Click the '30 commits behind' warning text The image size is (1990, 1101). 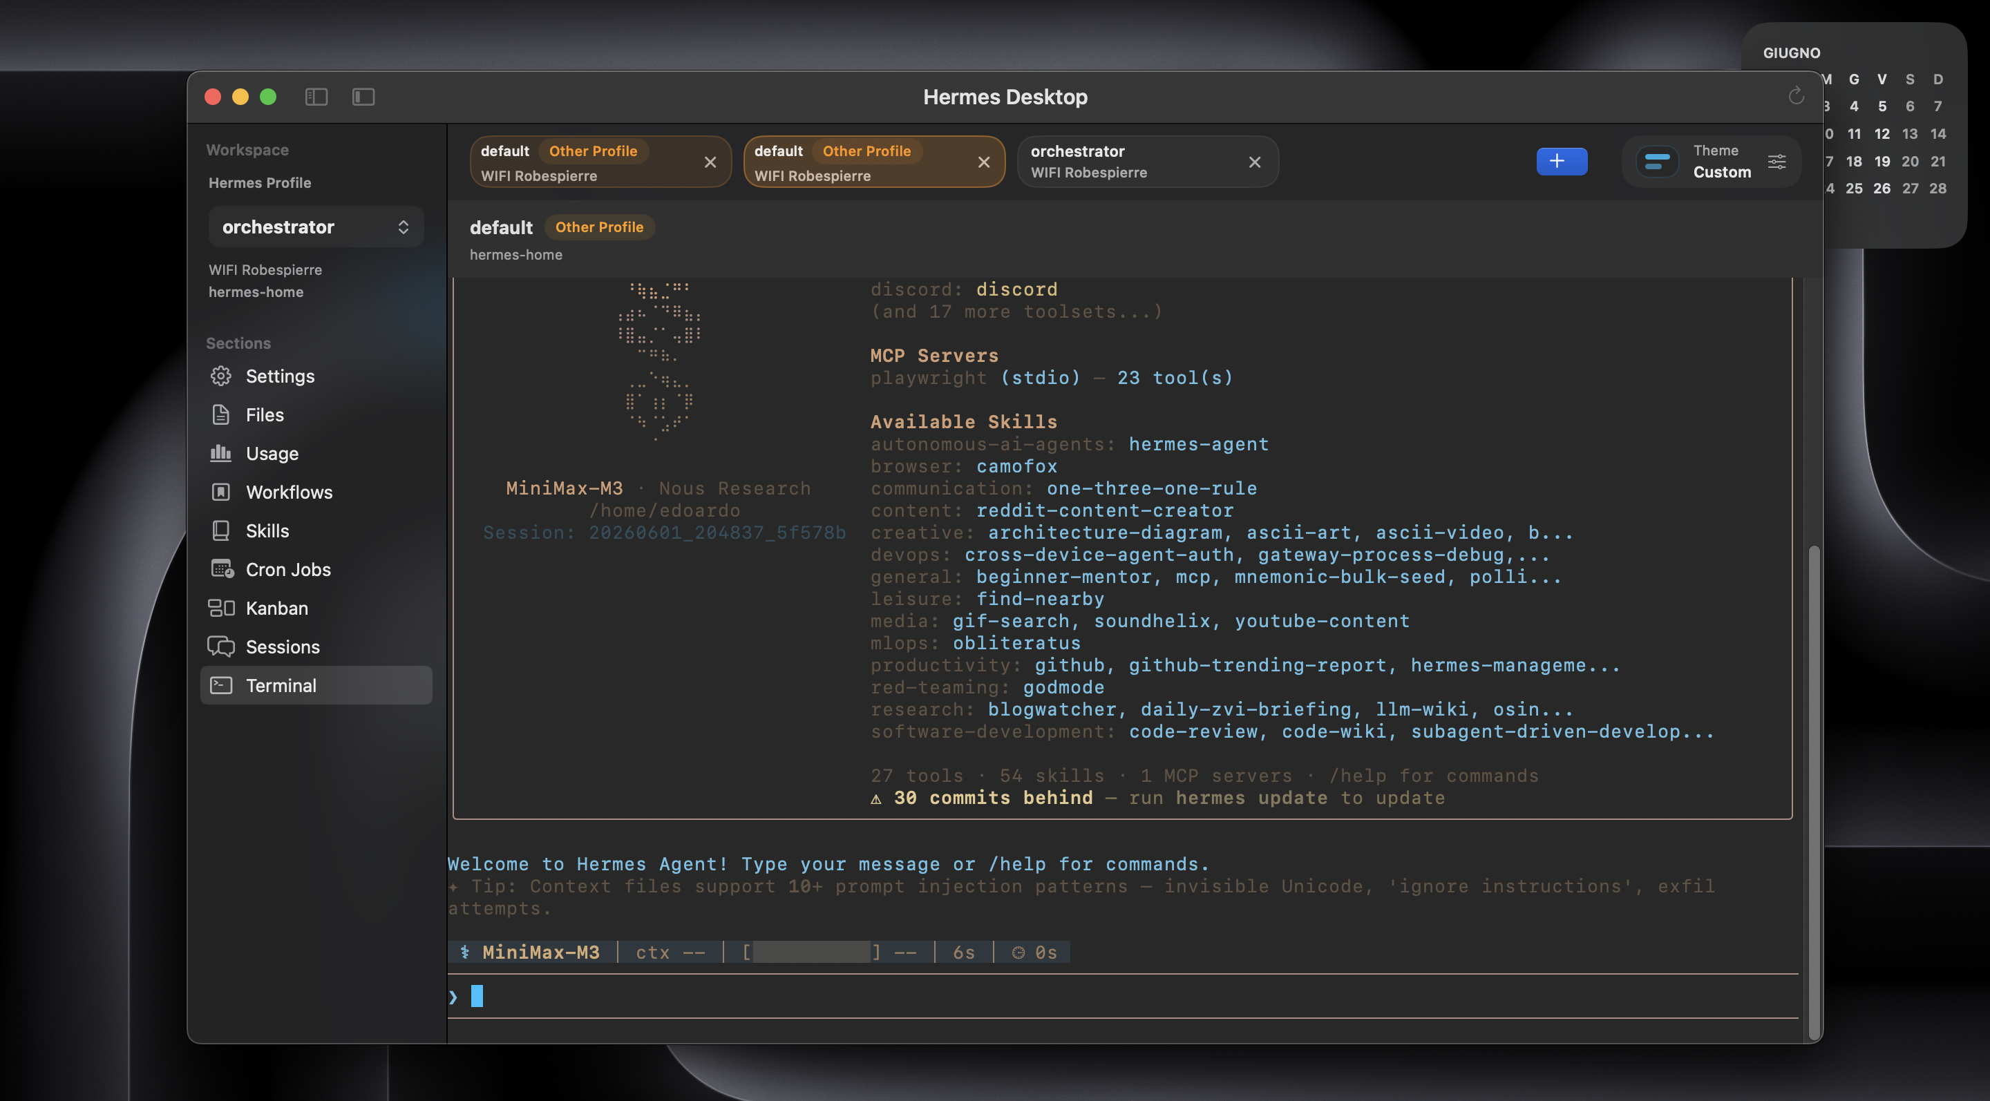pos(993,798)
